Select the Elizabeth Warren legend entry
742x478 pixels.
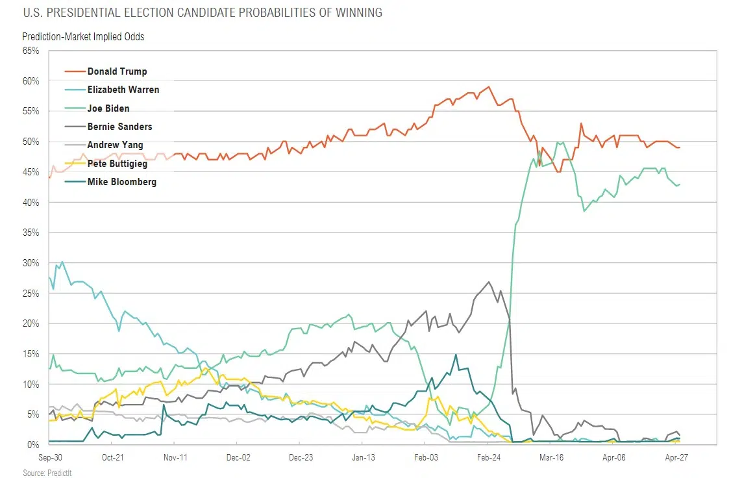point(123,90)
